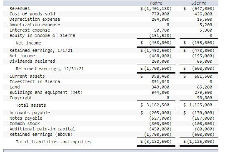Select Retained earnings (above) label
This screenshot has width=230, height=157.
pos(41,134)
